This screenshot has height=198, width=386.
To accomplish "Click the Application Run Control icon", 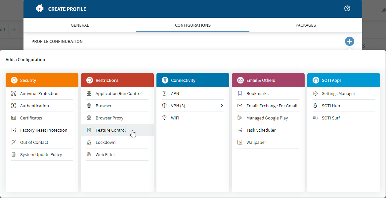I will click(89, 94).
